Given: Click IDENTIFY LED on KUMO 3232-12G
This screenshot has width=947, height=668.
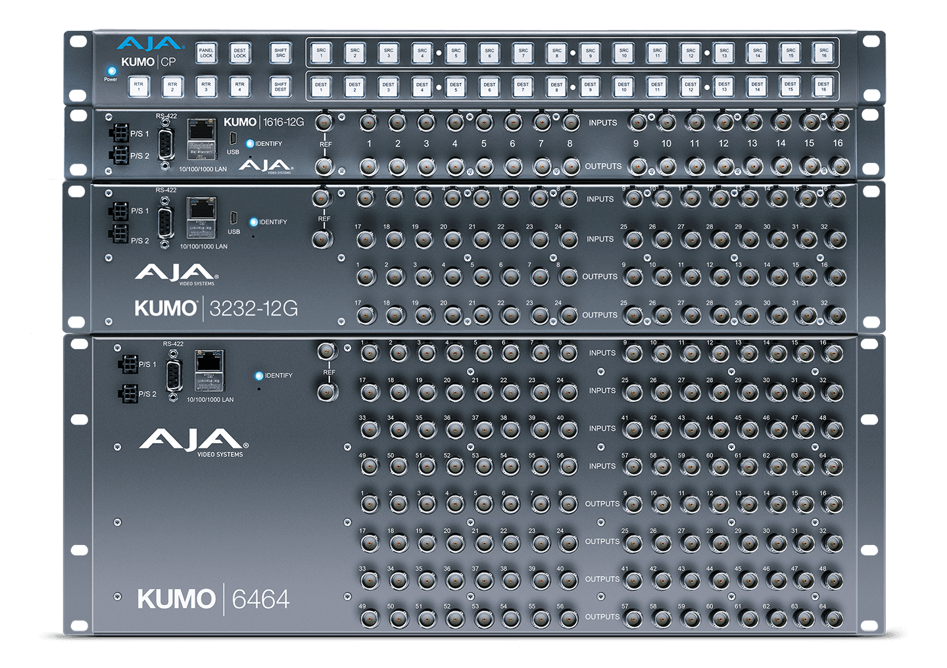Looking at the screenshot, I should [x=253, y=222].
